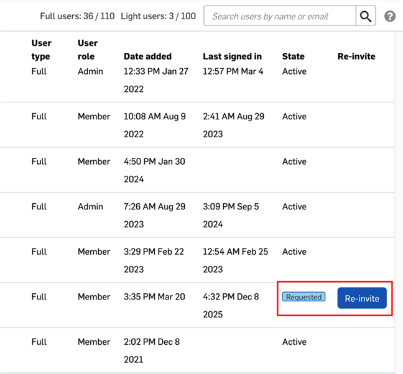Click the State column header
The width and height of the screenshot is (403, 374).
293,57
